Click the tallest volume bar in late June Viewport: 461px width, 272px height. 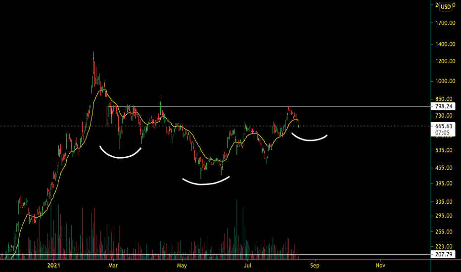pos(237,229)
